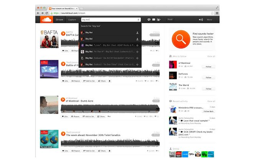The image size is (257, 165).
Task: Repost the Economist 'Battle of' track
Action: click(76, 81)
